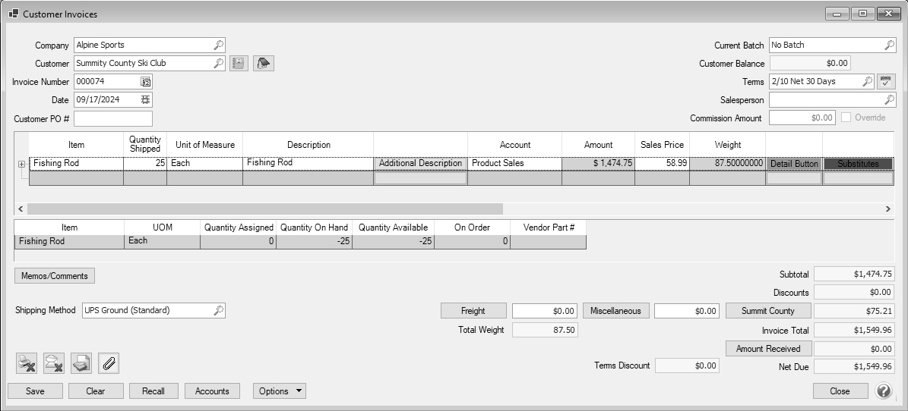Click the horizontal scrollbar right arrow

[887, 209]
